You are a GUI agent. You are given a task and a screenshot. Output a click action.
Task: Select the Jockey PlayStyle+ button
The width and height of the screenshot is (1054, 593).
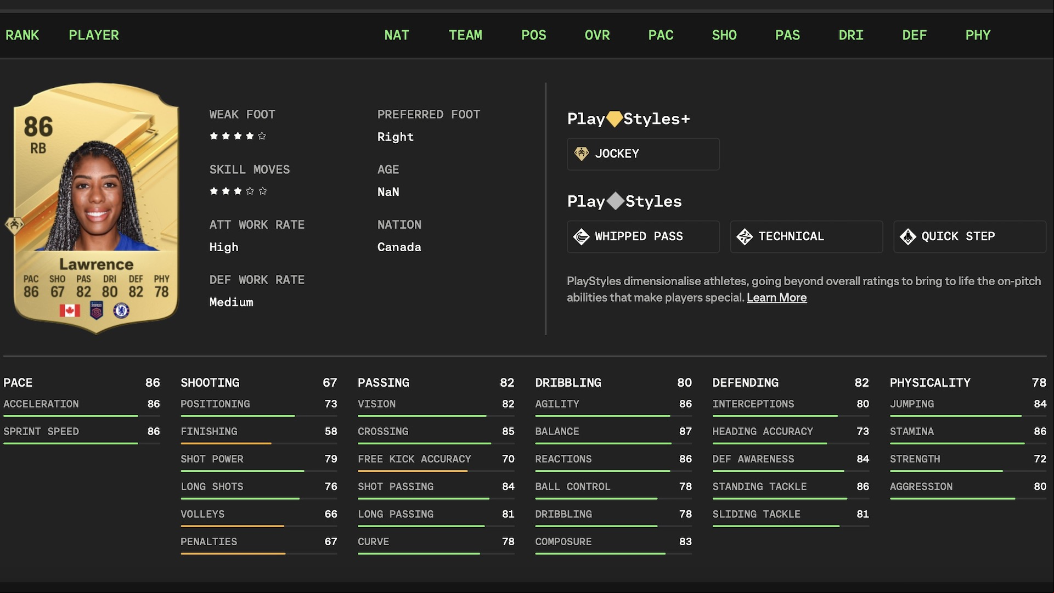643,154
